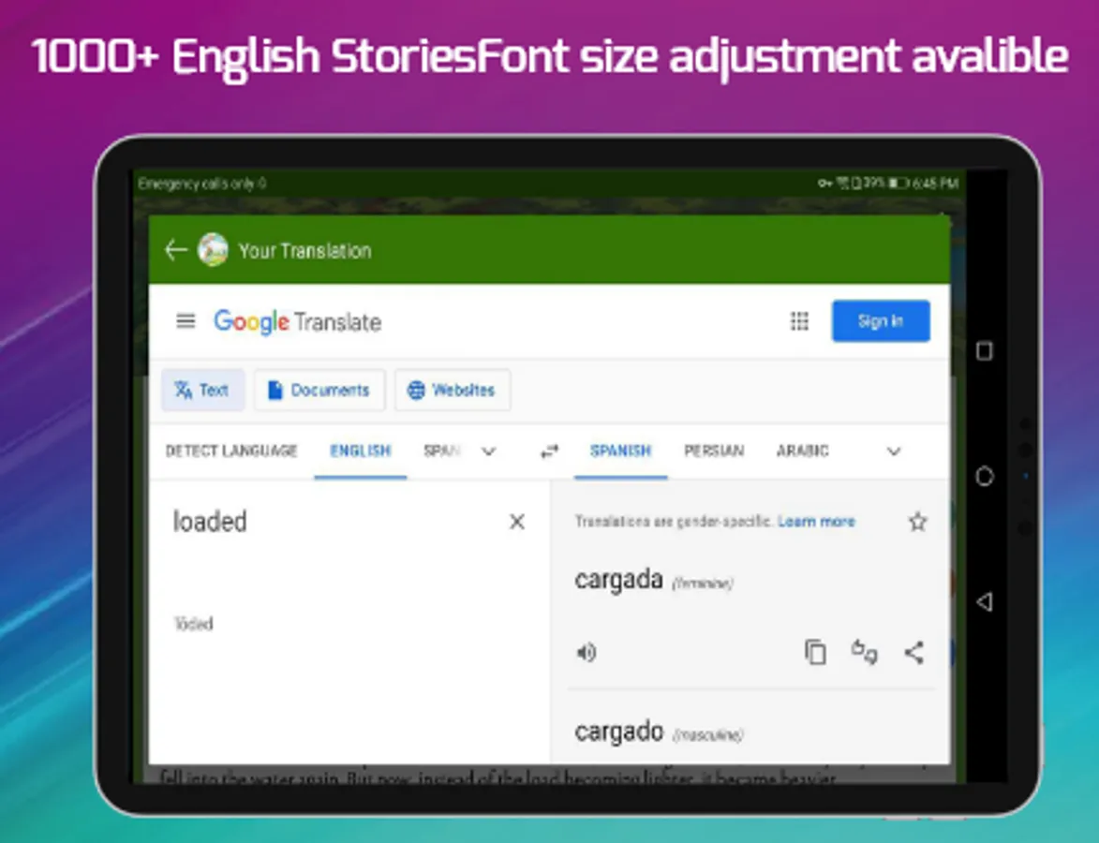Select Persian as target language
Image resolution: width=1099 pixels, height=843 pixels.
tap(714, 451)
